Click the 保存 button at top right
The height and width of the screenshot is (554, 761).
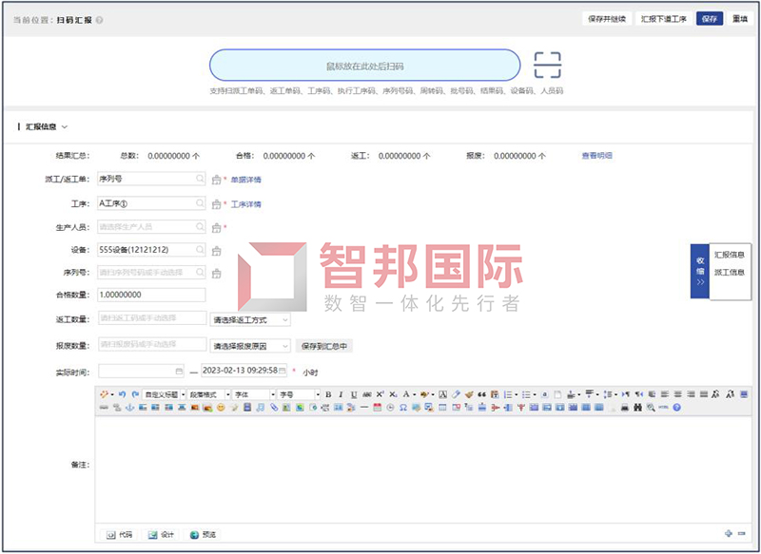click(x=708, y=17)
